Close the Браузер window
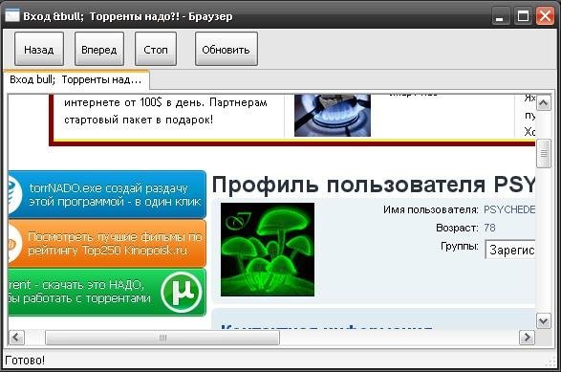 [x=545, y=16]
